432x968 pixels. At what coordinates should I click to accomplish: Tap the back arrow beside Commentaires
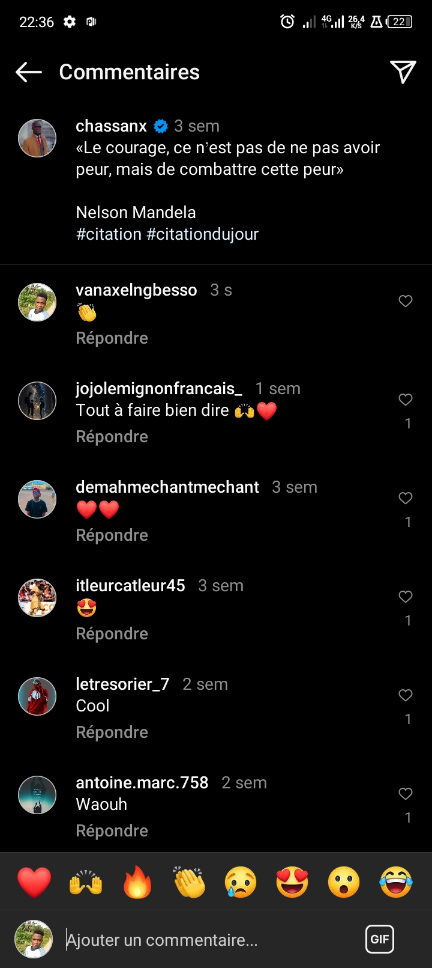pyautogui.click(x=29, y=72)
